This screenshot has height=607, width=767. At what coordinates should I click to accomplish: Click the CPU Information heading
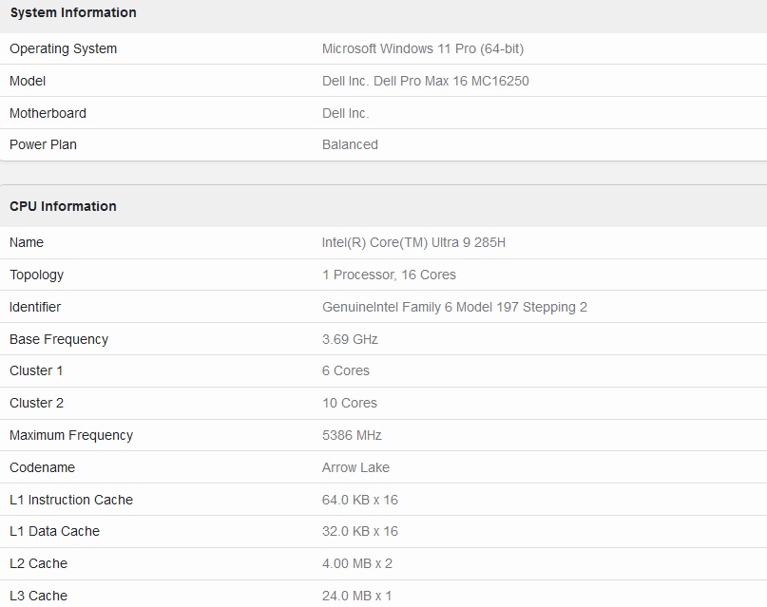pos(63,206)
